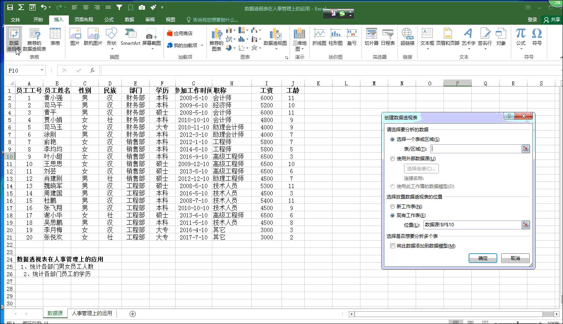Insert a Timeline (日程表)
563x324 pixels.
pyautogui.click(x=388, y=37)
